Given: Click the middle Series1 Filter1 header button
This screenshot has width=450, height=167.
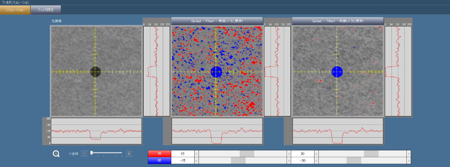Looking at the screenshot, I should pos(217,21).
